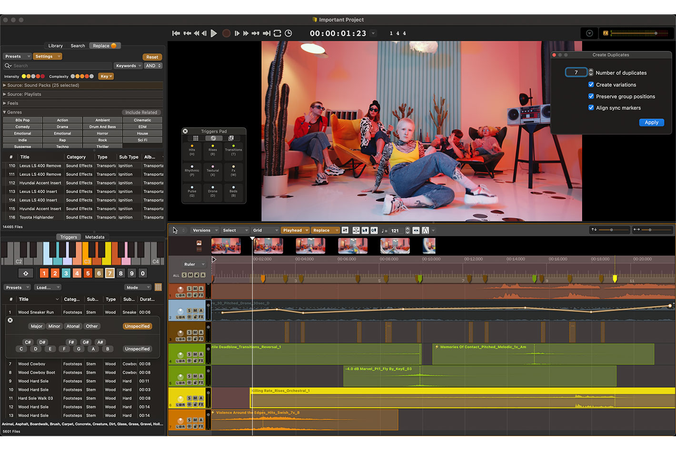Open the Versions dropdown
Image resolution: width=676 pixels, height=450 pixels.
pyautogui.click(x=205, y=230)
